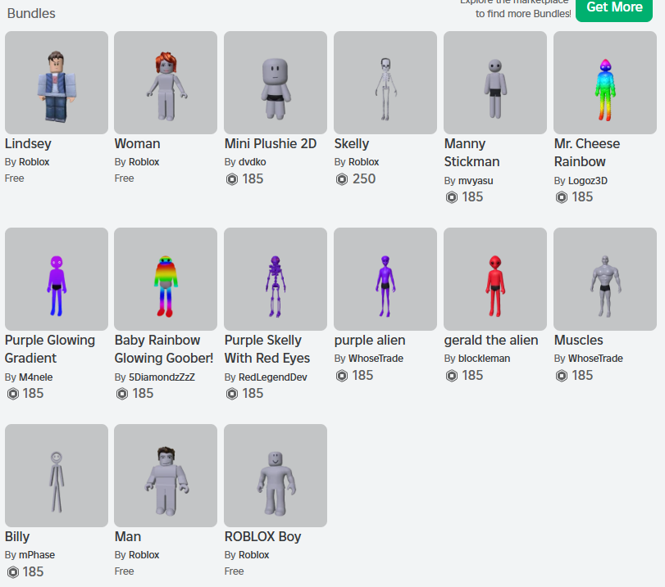Image resolution: width=665 pixels, height=587 pixels.
Task: Open creator mvyasu profile
Action: point(476,181)
